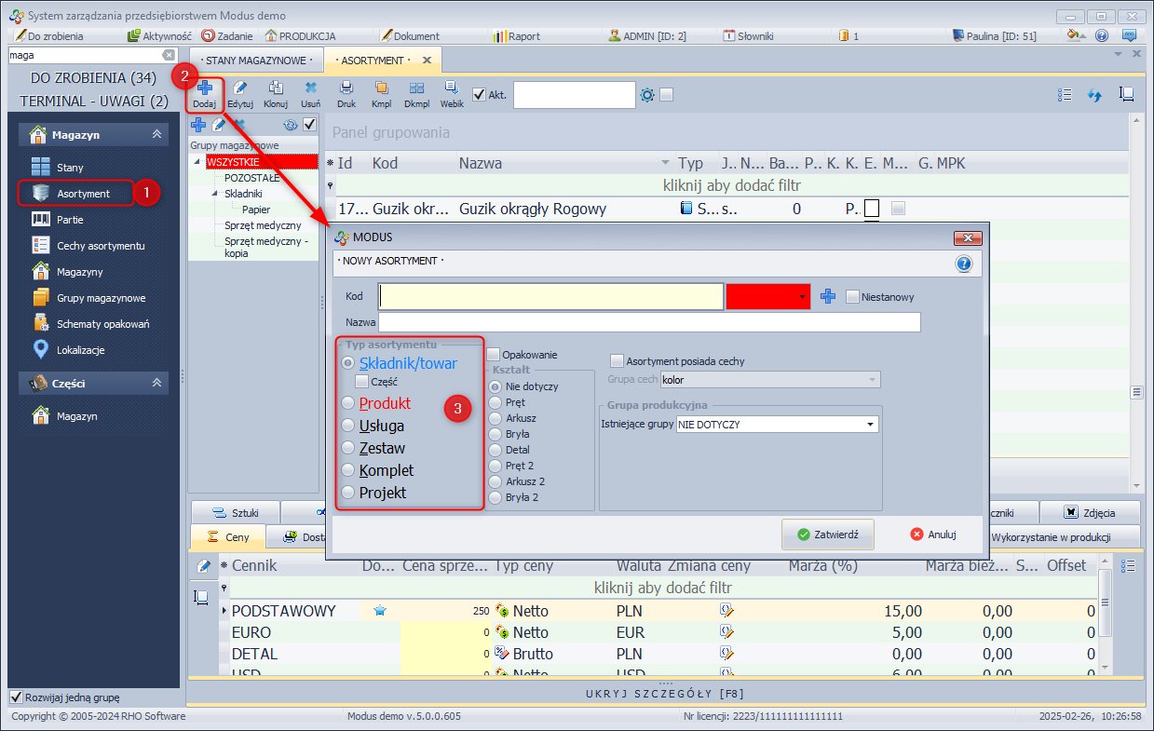Click the Druk printer icon
Screen dimensions: 1154x731
[x=346, y=94]
